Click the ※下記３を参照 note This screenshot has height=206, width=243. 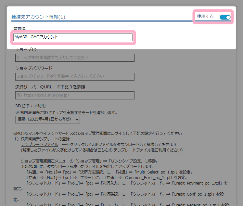coord(71,87)
